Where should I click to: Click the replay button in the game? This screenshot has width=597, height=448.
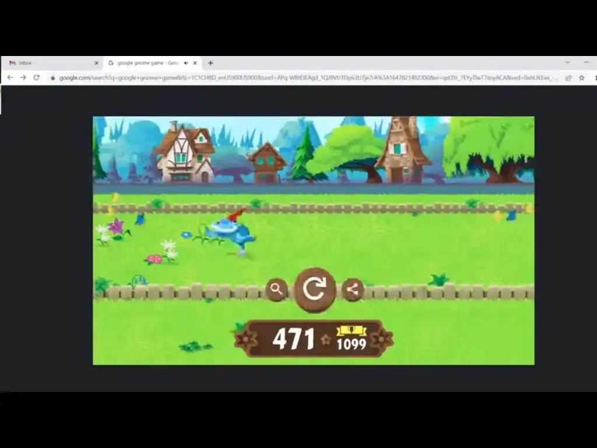314,289
